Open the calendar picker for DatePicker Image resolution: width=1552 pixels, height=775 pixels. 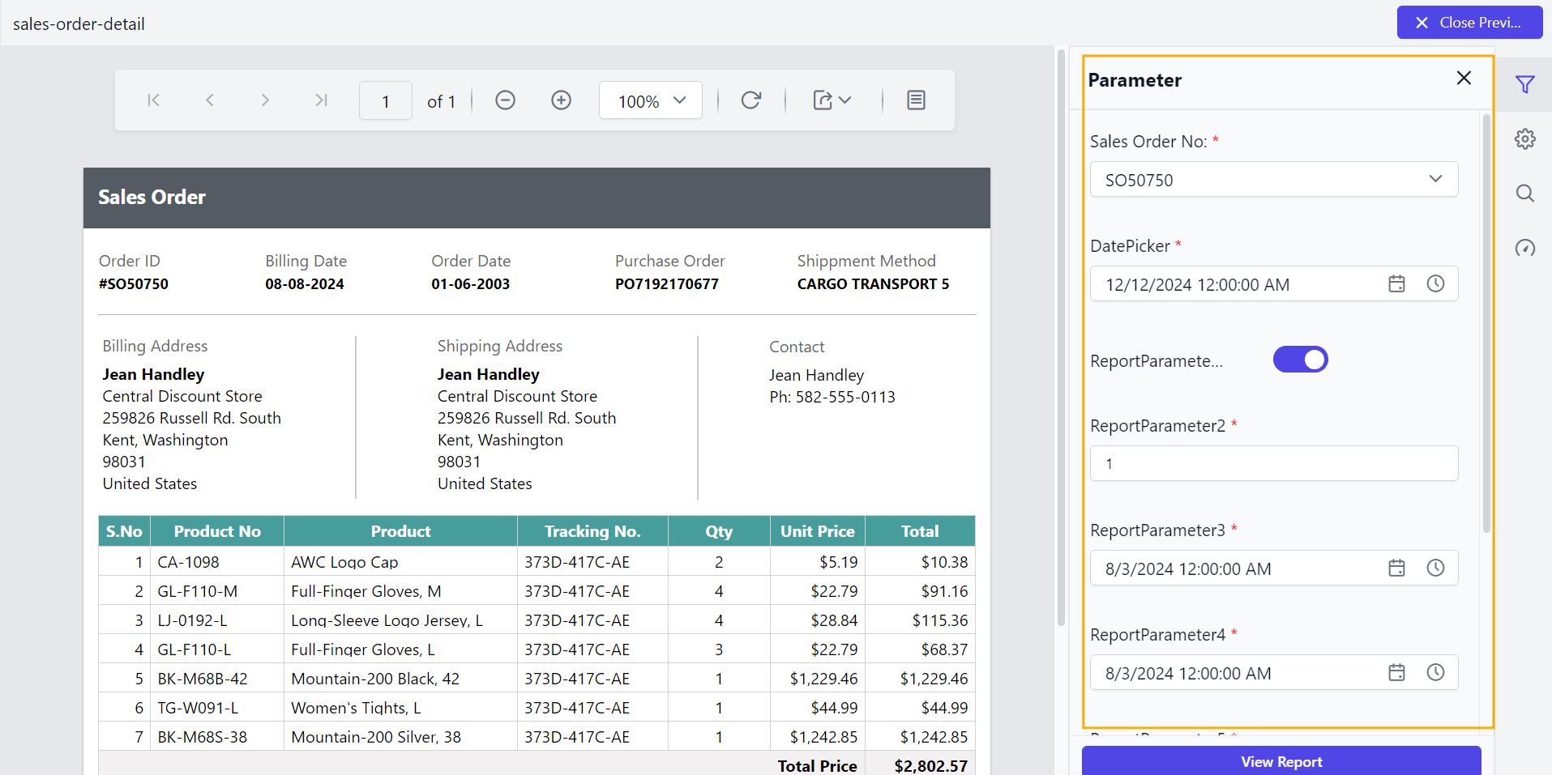coord(1396,283)
